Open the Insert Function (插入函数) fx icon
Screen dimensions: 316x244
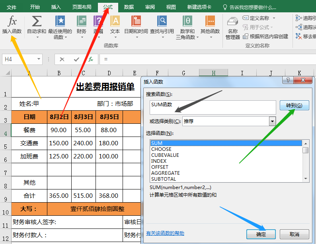pos(12,21)
